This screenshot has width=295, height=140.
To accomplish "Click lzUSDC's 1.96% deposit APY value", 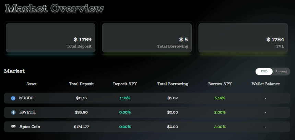I will (125, 98).
